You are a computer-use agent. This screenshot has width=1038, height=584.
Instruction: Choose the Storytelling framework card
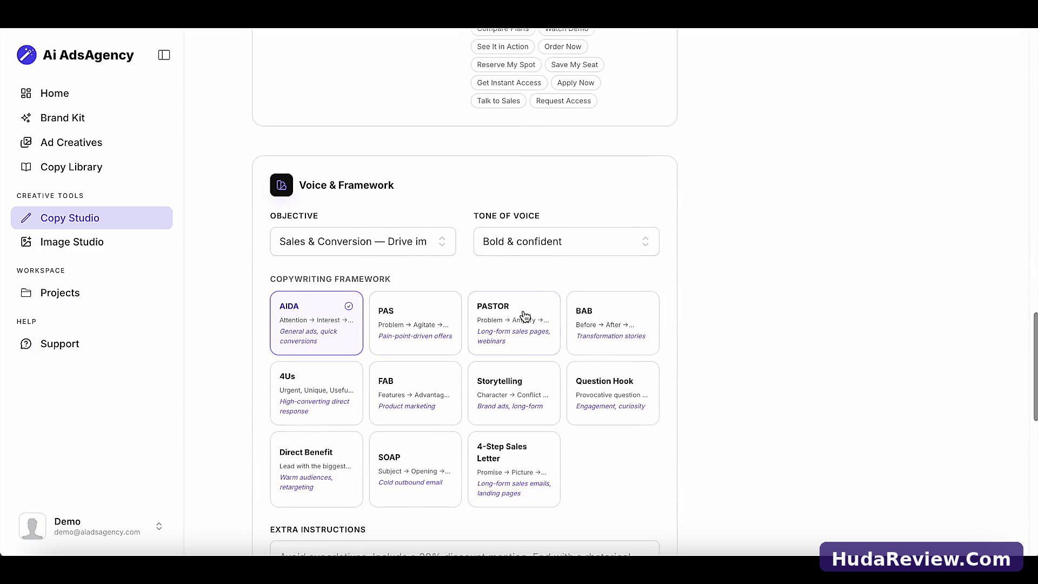click(x=514, y=393)
